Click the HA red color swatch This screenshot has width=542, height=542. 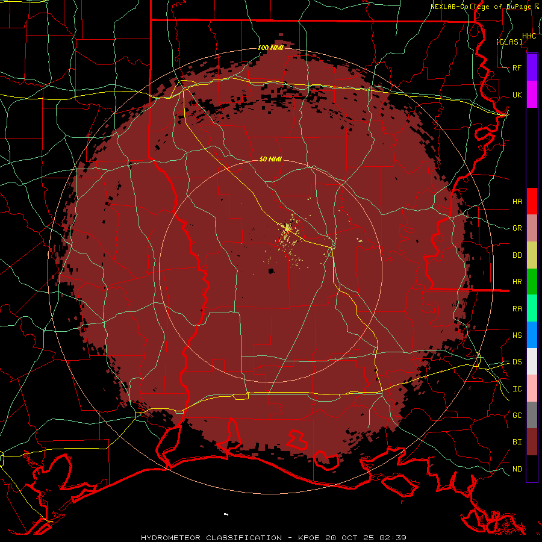[x=532, y=201]
